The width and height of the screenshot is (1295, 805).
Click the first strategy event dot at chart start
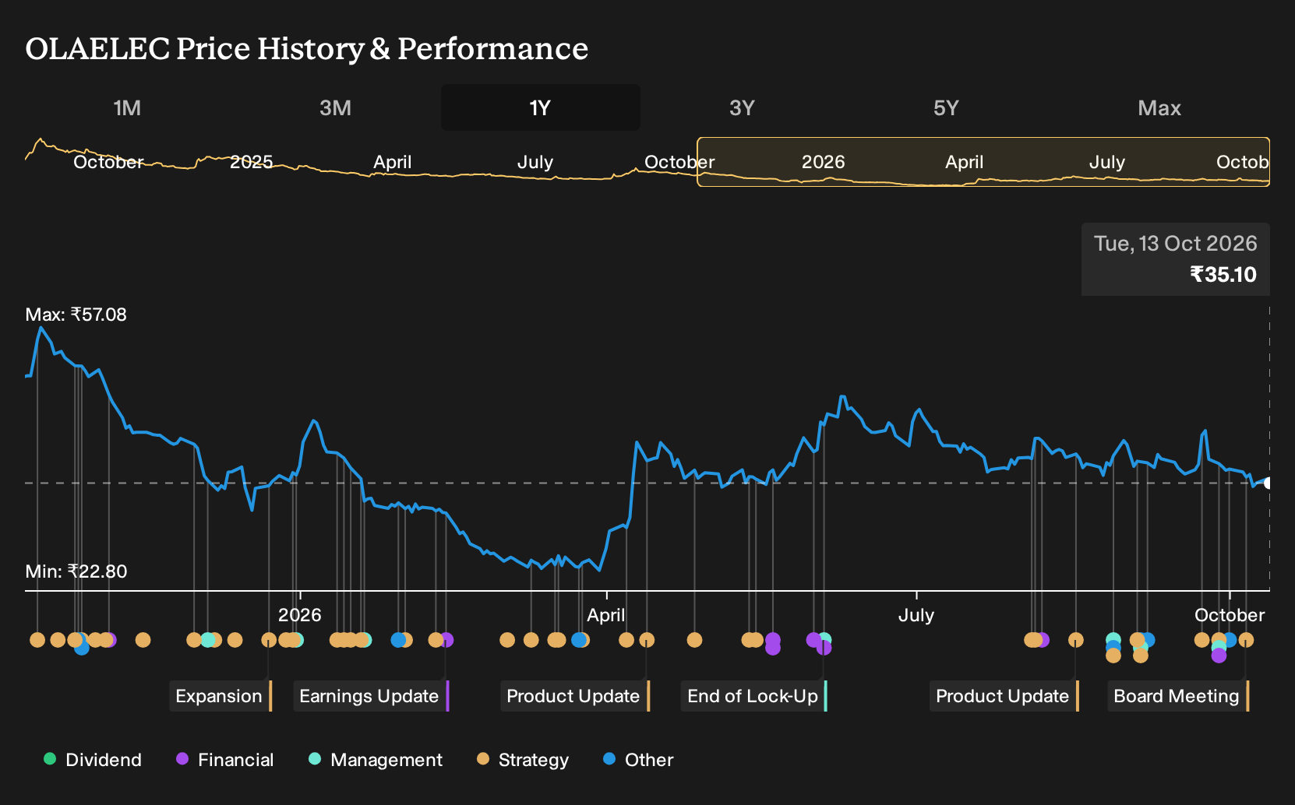point(37,640)
